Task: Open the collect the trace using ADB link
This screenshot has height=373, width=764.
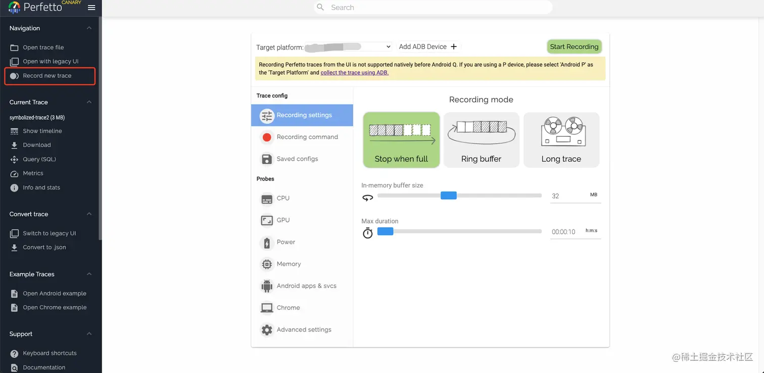Action: (354, 73)
